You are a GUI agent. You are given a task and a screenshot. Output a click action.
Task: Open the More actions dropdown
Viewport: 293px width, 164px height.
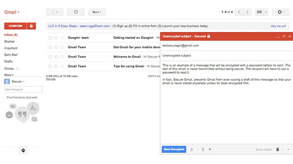97,12
